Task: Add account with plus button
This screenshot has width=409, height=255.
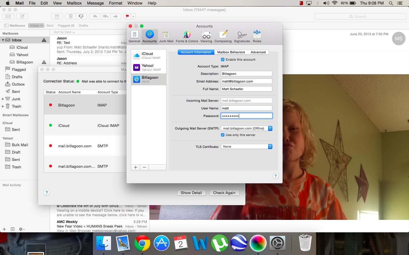Action: (135, 167)
